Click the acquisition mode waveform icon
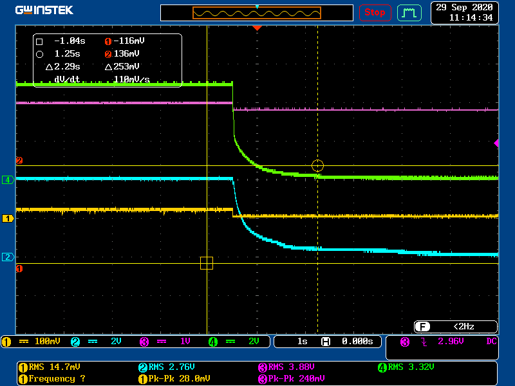Viewport: 515px width, 386px height. 409,12
